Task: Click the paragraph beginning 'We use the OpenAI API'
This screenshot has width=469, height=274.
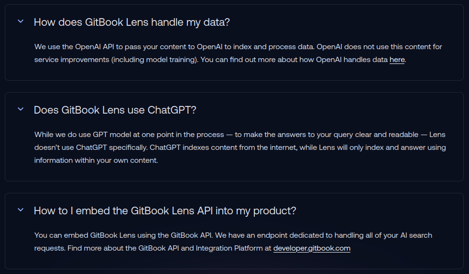Action: click(x=238, y=53)
